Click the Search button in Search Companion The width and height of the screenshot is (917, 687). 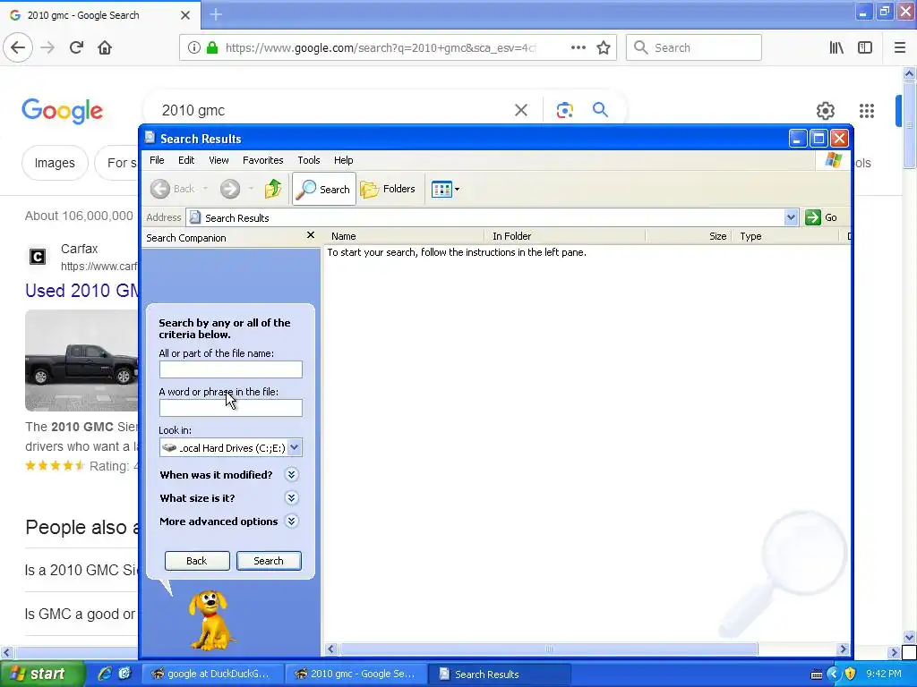click(269, 561)
